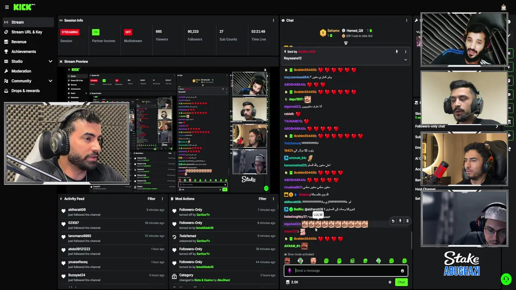
Task: Toggle Partner Income ON switch
Action: pos(96,32)
